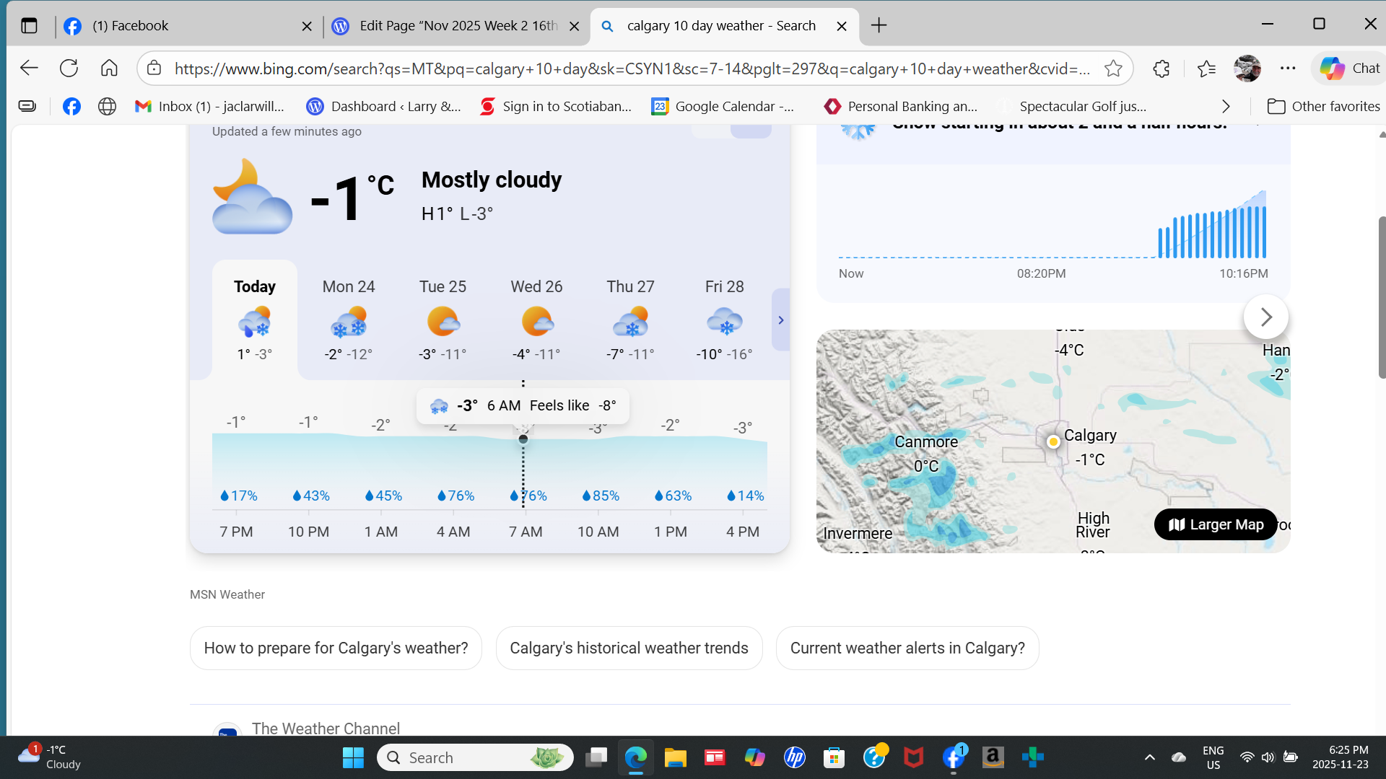1386x779 pixels.
Task: Open the tab actions menu icon
Action: (29, 26)
